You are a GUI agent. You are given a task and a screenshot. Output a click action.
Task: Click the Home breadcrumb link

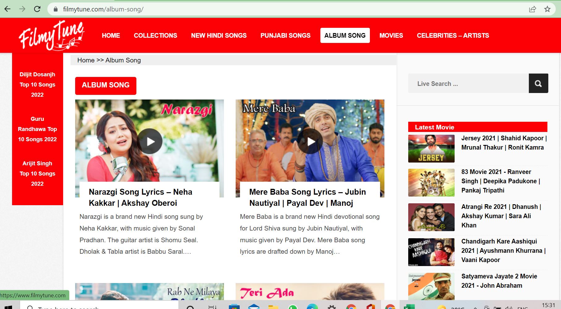tap(86, 60)
